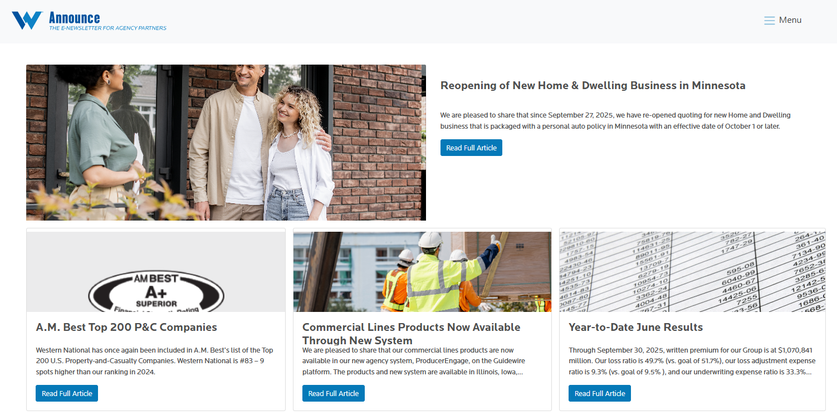
Task: Click Year-to-Date June Results title
Action: [x=635, y=328]
